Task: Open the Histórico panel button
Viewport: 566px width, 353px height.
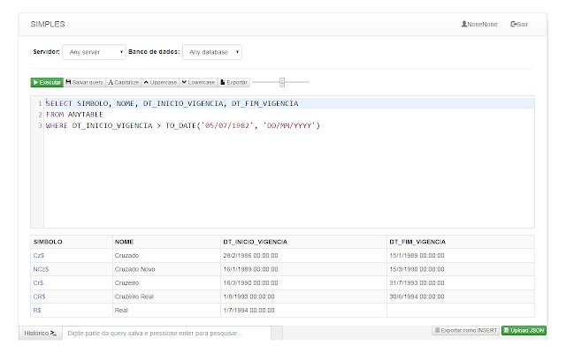Action: click(x=41, y=334)
